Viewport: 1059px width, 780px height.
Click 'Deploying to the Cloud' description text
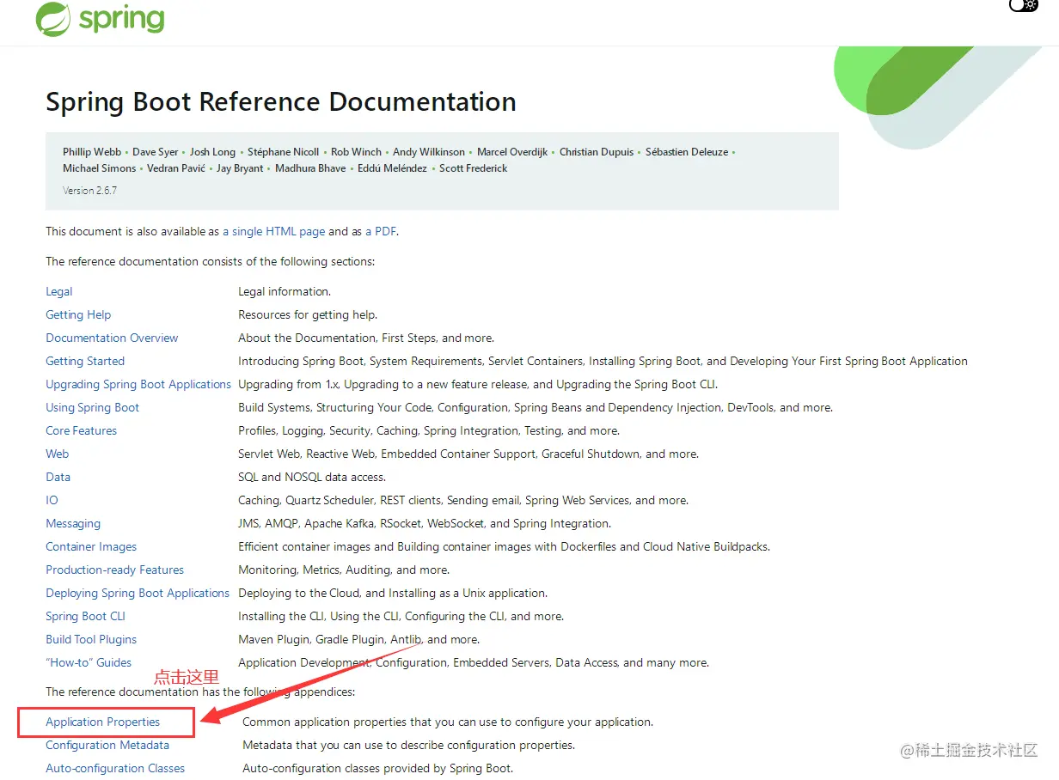point(393,594)
